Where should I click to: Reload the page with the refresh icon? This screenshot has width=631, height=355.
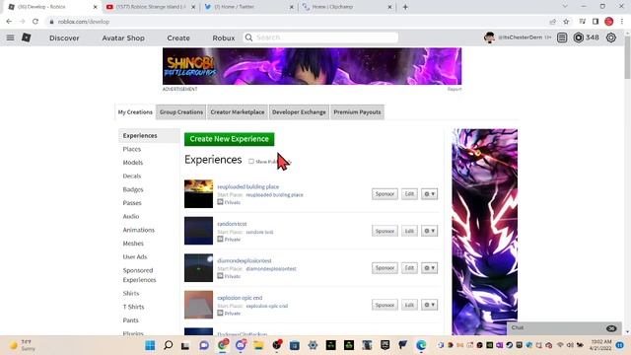(x=35, y=22)
